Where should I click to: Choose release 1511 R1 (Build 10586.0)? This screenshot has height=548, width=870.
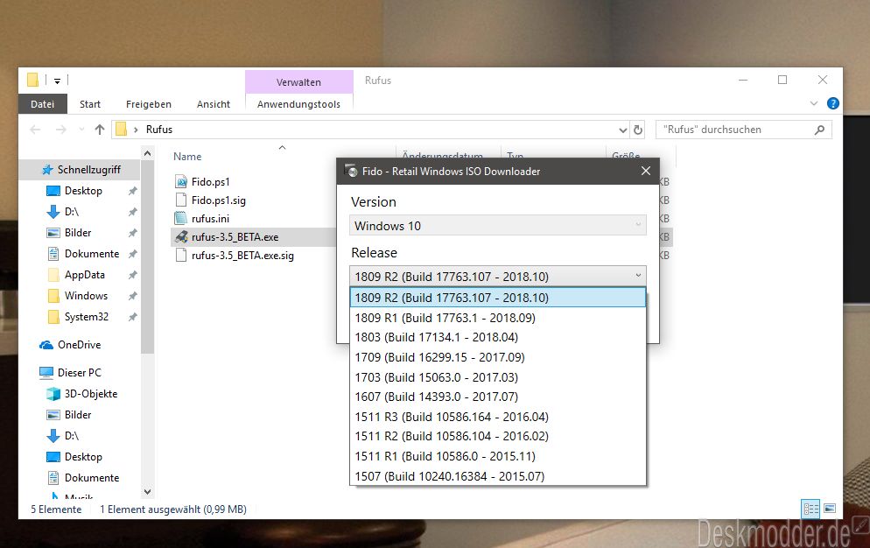(x=498, y=456)
